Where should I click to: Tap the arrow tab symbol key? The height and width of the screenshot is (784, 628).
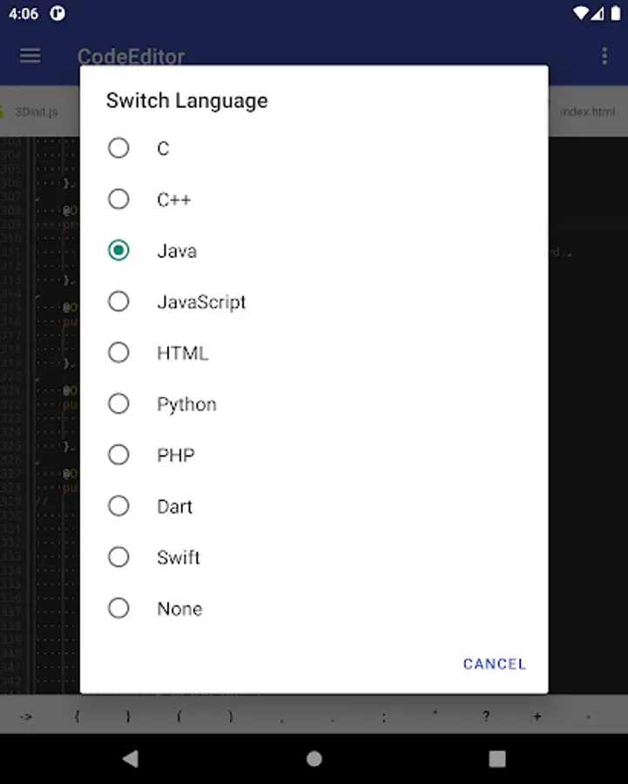point(25,716)
